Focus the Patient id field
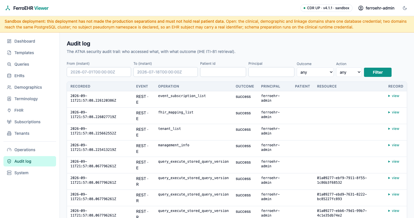The width and height of the screenshot is (414, 218). pyautogui.click(x=223, y=72)
